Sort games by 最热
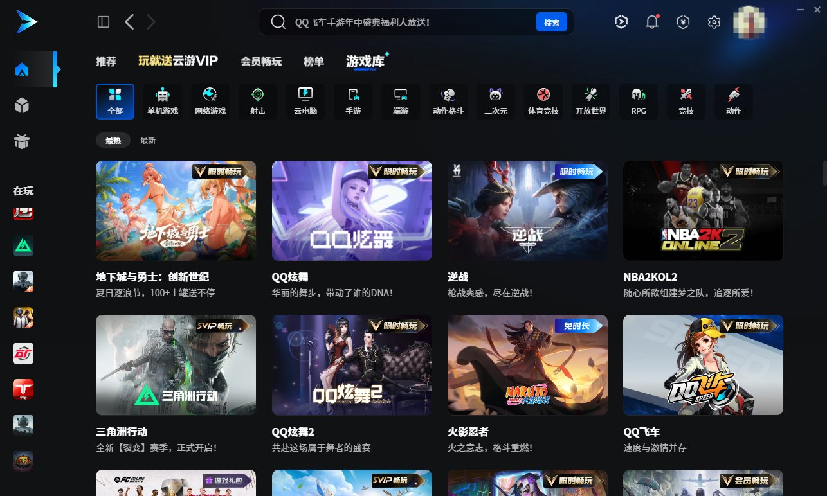The image size is (827, 496). coord(113,141)
